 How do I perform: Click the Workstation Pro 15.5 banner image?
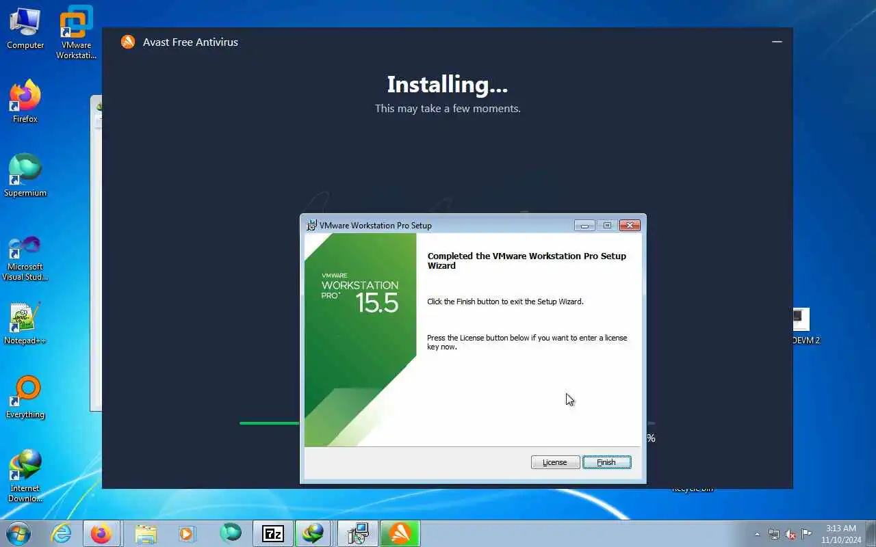point(360,340)
